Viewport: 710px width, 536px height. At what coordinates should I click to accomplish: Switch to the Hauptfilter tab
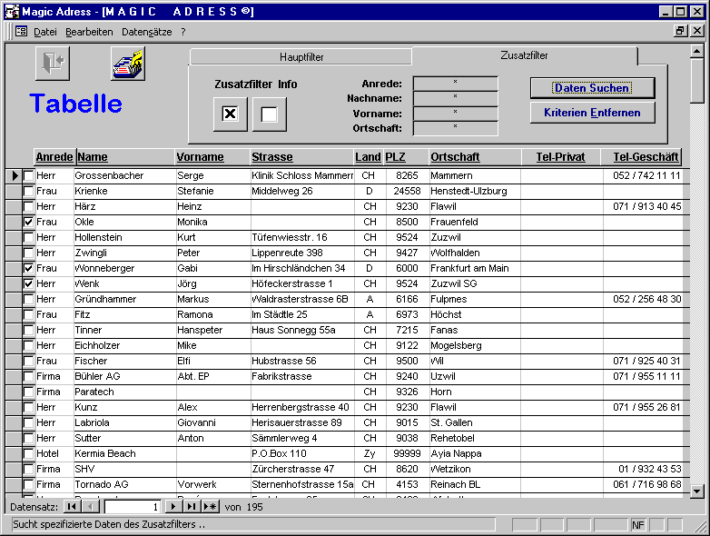point(301,57)
